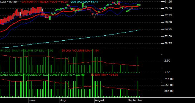Click the September time axis marker
The width and height of the screenshot is (195, 103).
pos(135,100)
